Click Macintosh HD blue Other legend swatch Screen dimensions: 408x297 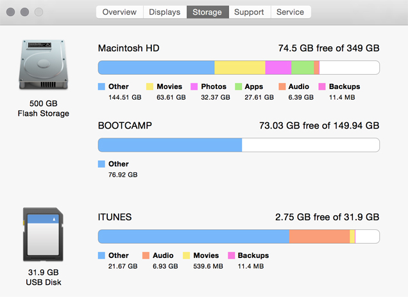click(x=101, y=86)
